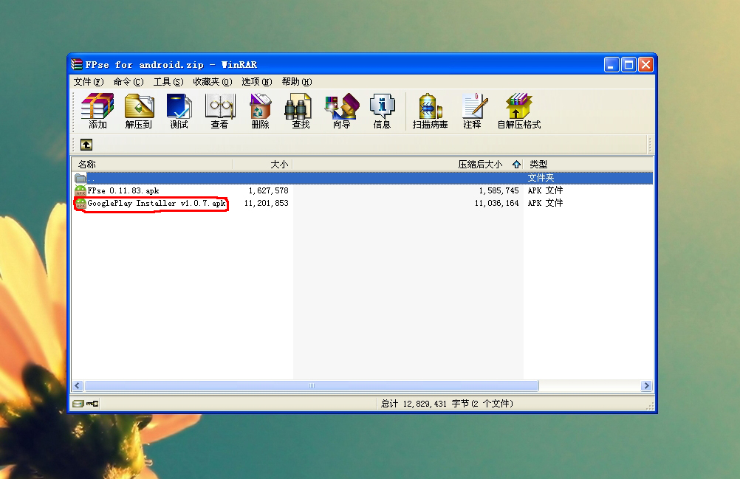Open the 命令(C) menu
This screenshot has width=740, height=479.
pyautogui.click(x=129, y=82)
